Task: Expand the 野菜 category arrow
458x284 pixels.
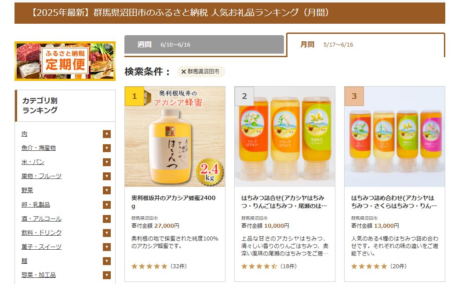Action: 107,190
